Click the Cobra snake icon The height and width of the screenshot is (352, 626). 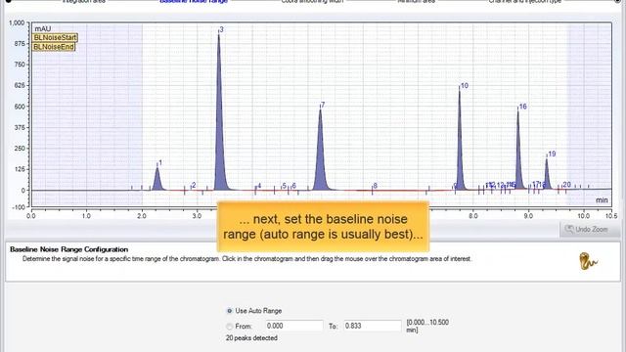tap(588, 261)
